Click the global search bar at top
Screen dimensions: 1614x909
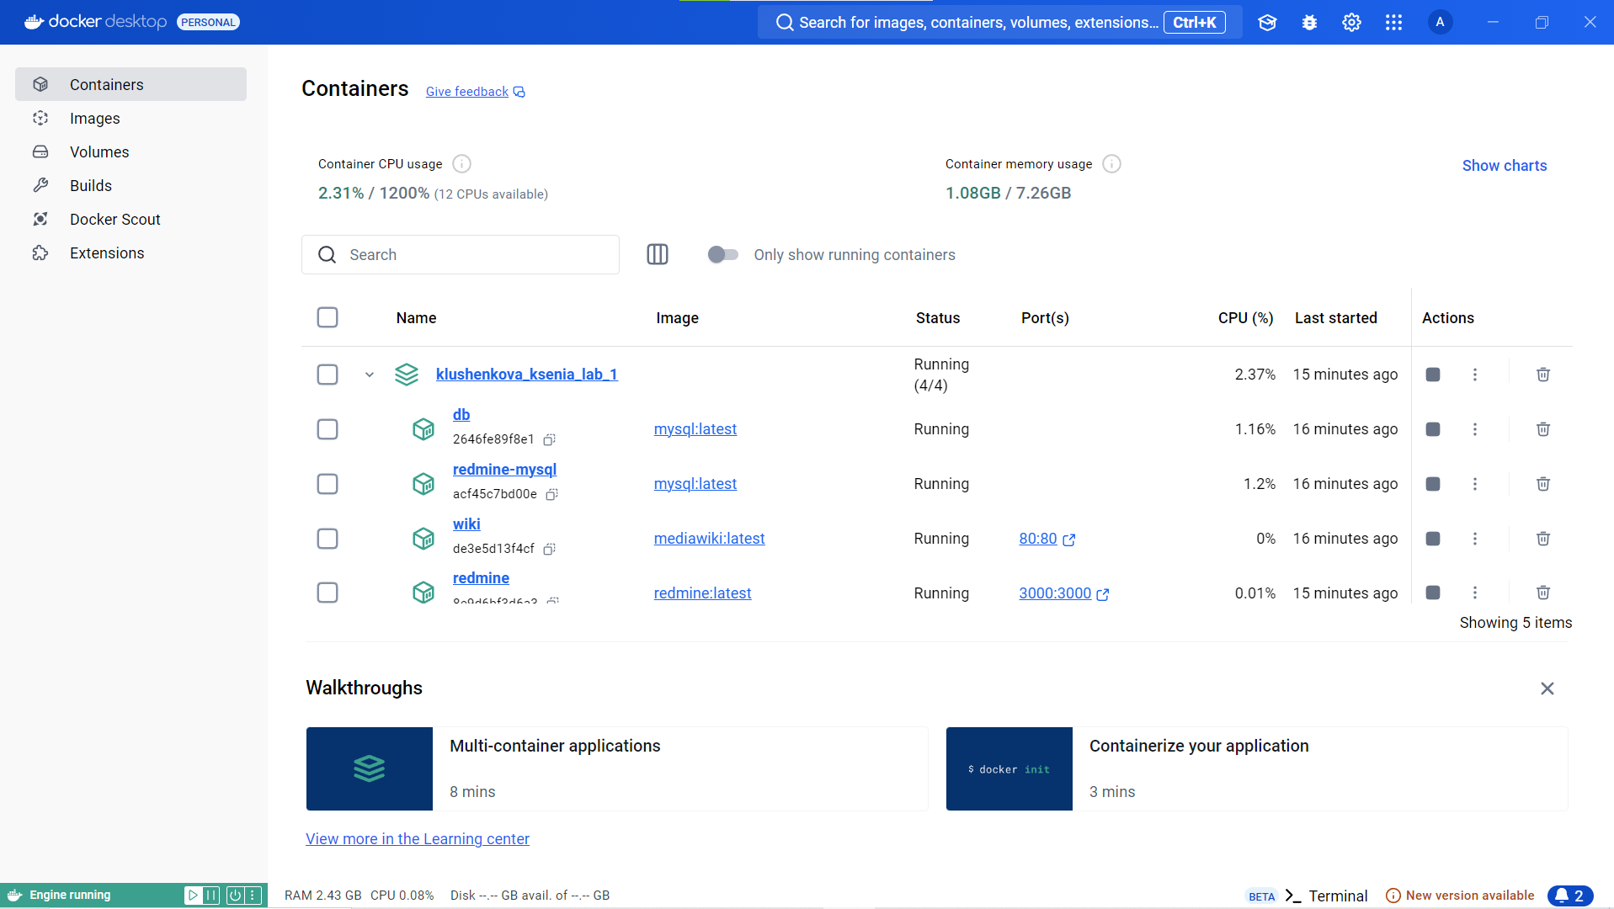click(x=999, y=23)
